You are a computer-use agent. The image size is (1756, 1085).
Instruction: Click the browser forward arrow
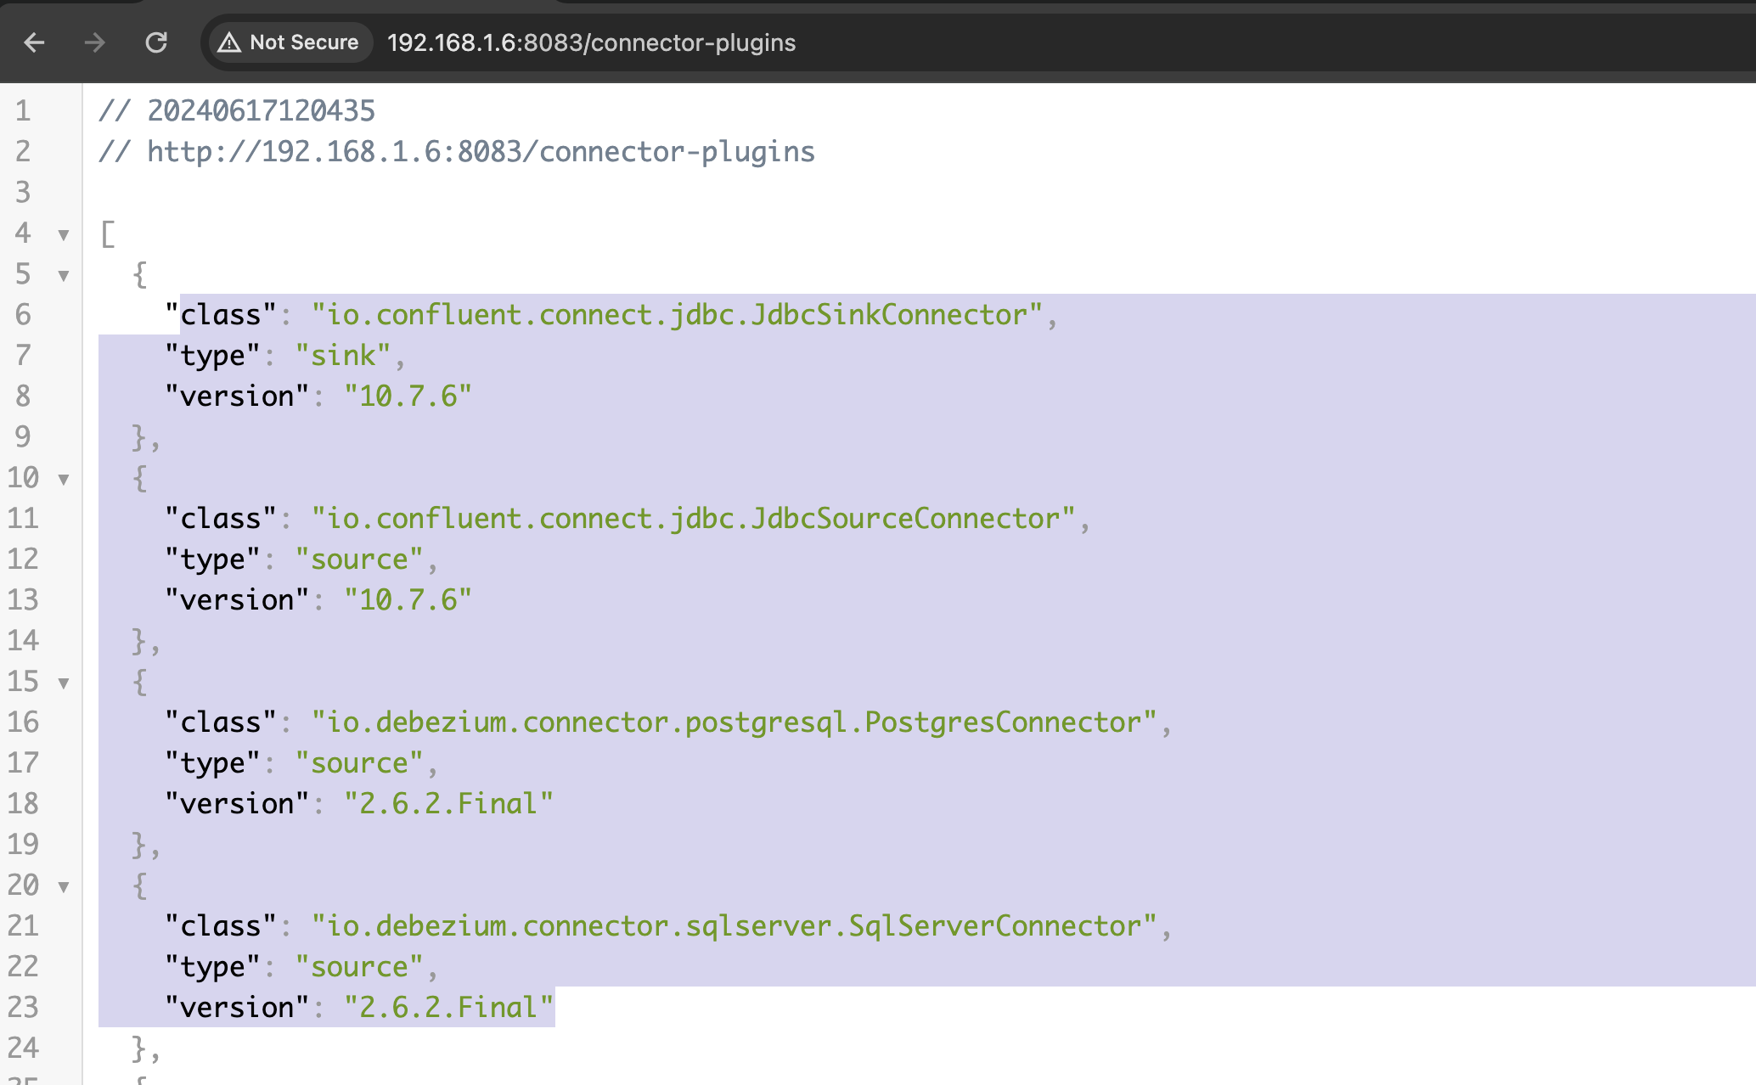(x=95, y=42)
